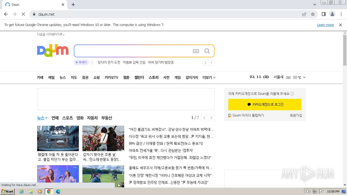Go to next news page arrow

(x=211, y=118)
